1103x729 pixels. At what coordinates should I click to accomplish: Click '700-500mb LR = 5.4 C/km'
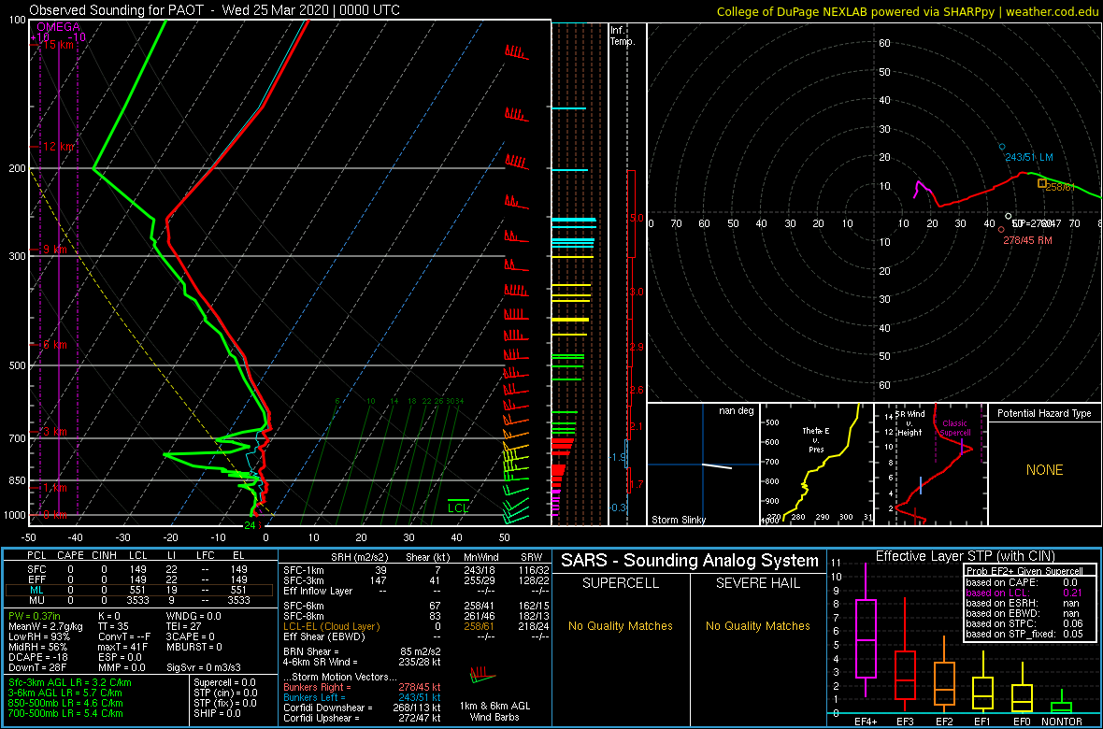(67, 714)
